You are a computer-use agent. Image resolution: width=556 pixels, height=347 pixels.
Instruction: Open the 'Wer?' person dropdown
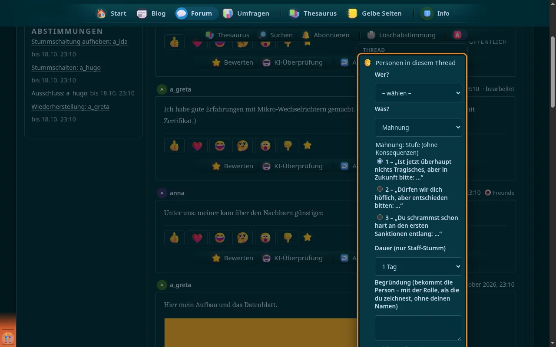click(418, 93)
